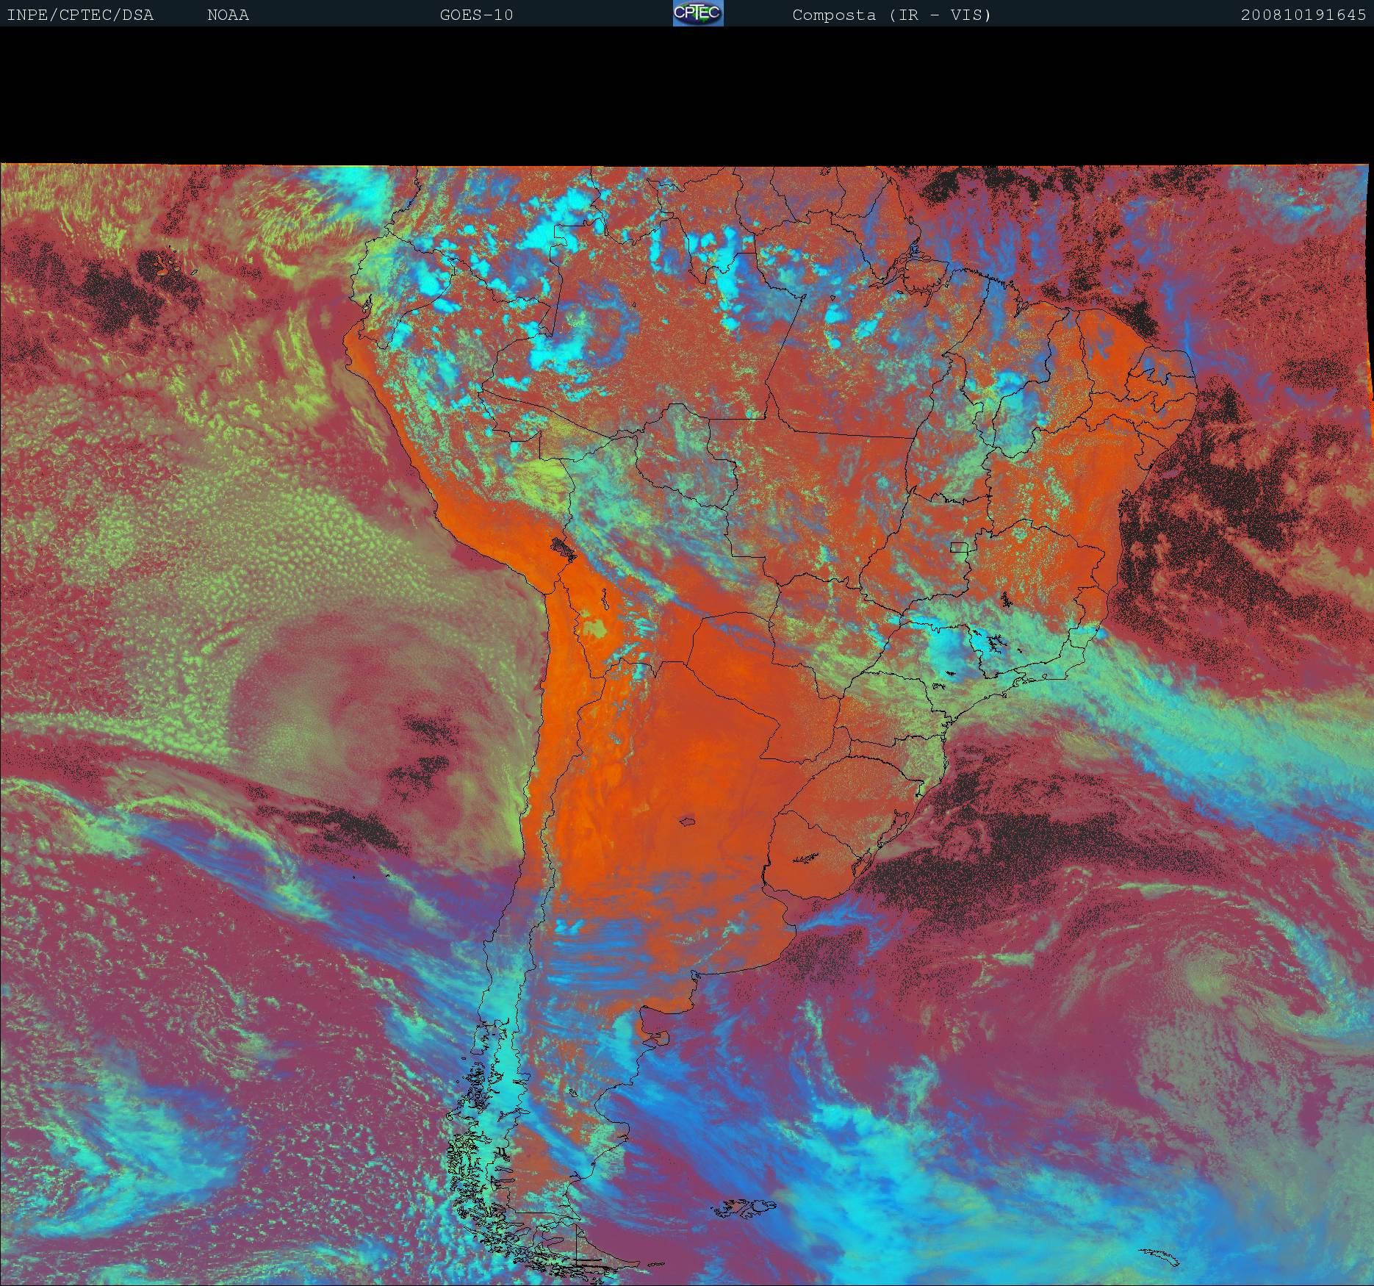Select the NOAA label in the header
The width and height of the screenshot is (1374, 1286).
(x=228, y=15)
